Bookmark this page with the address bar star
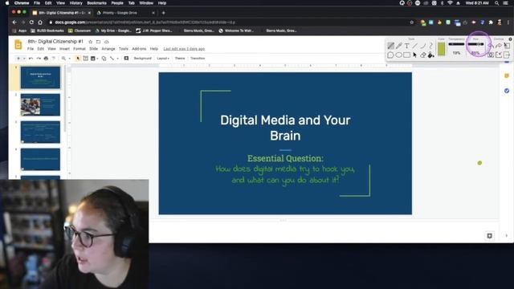 (412, 22)
